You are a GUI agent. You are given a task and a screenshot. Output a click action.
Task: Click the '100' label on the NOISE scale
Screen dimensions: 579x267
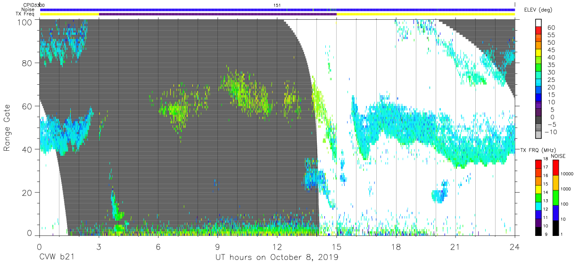564,204
